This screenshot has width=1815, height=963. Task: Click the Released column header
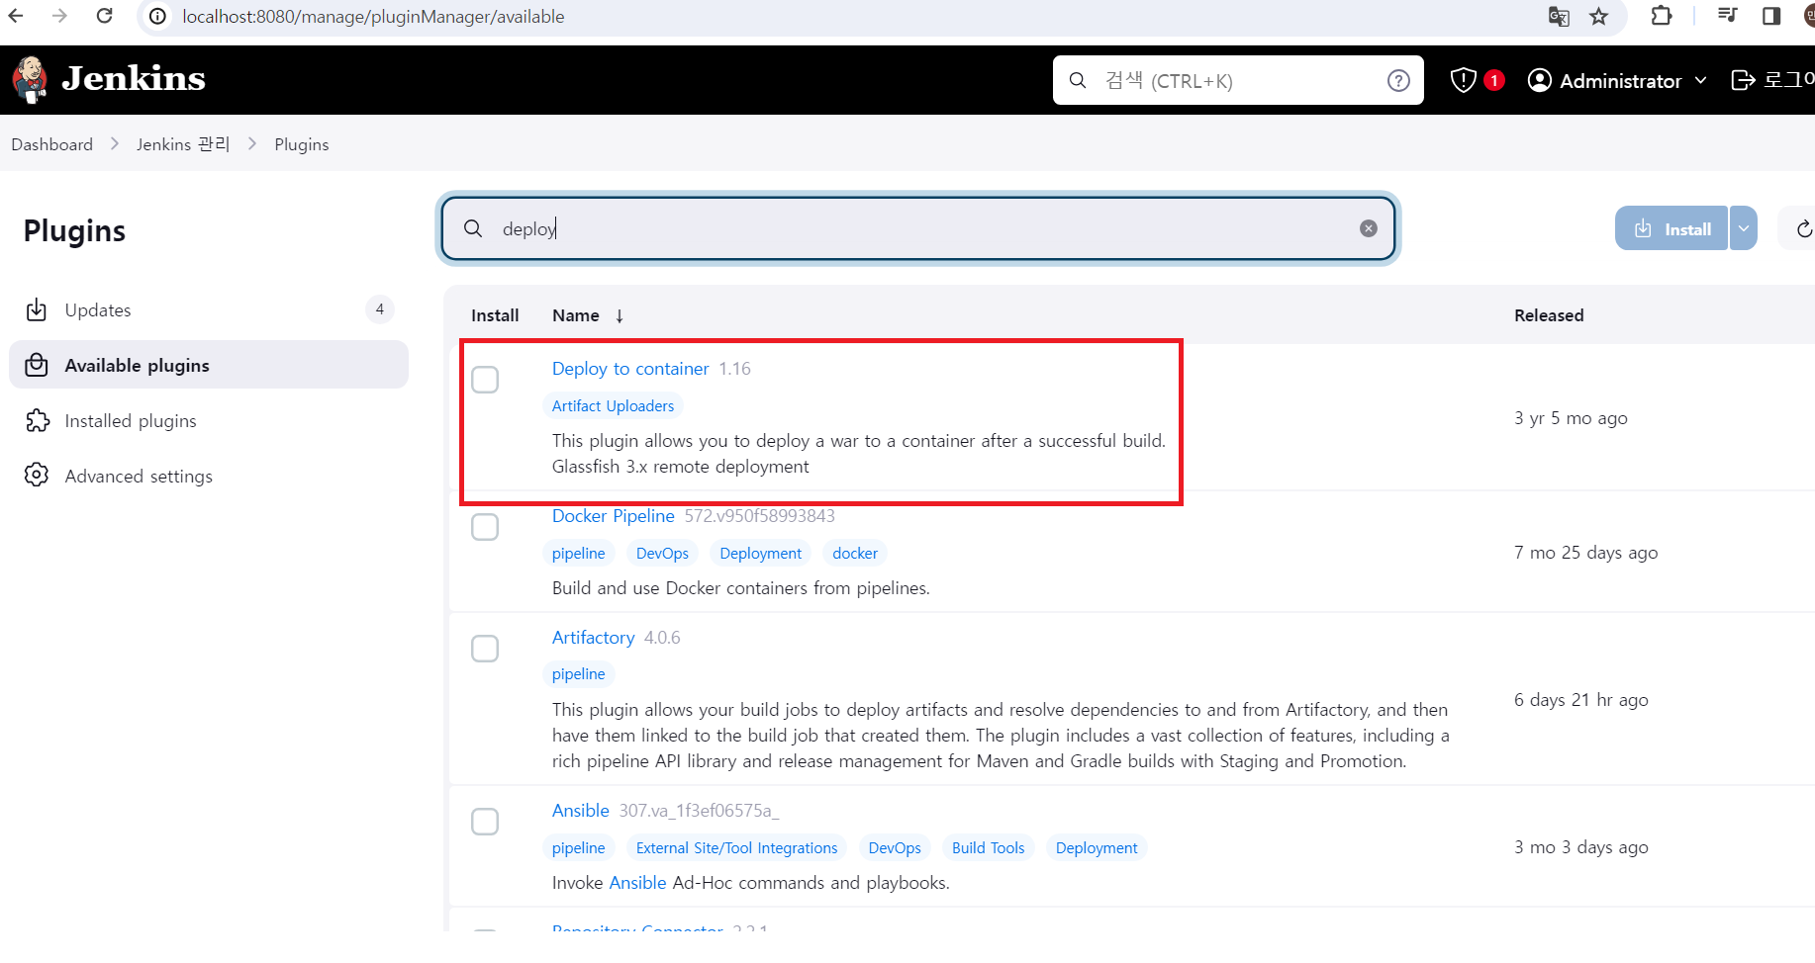pos(1549,315)
